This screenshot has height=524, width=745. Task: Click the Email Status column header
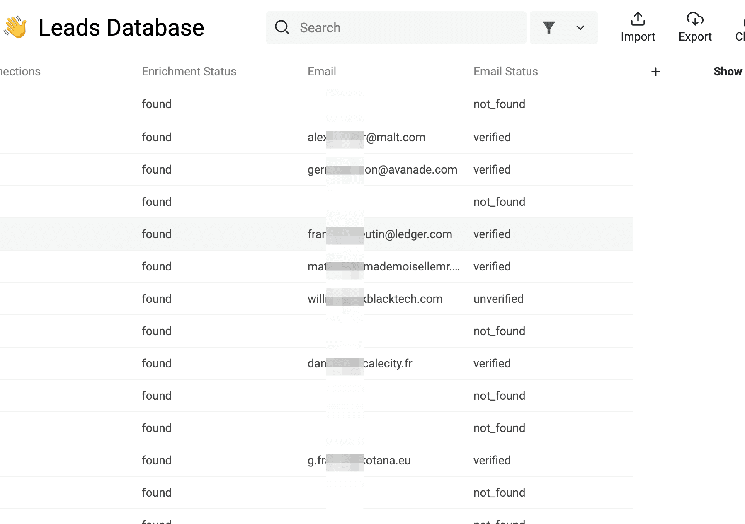(505, 72)
